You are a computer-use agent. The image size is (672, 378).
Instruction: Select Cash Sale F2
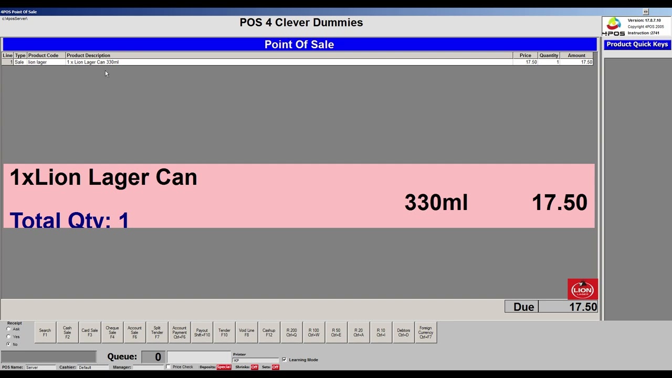click(67, 333)
